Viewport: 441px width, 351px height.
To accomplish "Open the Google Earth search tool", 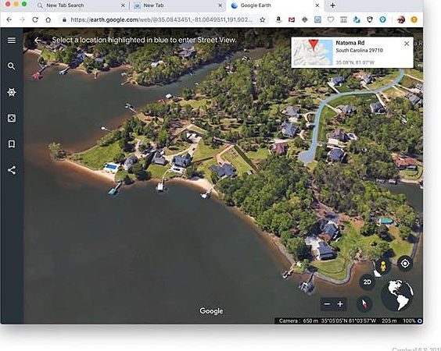I will click(x=11, y=66).
